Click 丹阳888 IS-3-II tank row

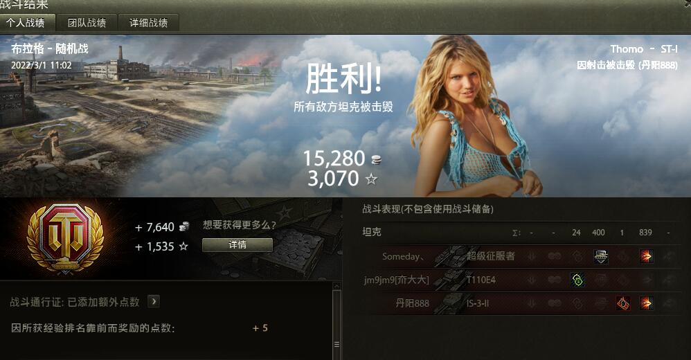pyautogui.click(x=523, y=303)
